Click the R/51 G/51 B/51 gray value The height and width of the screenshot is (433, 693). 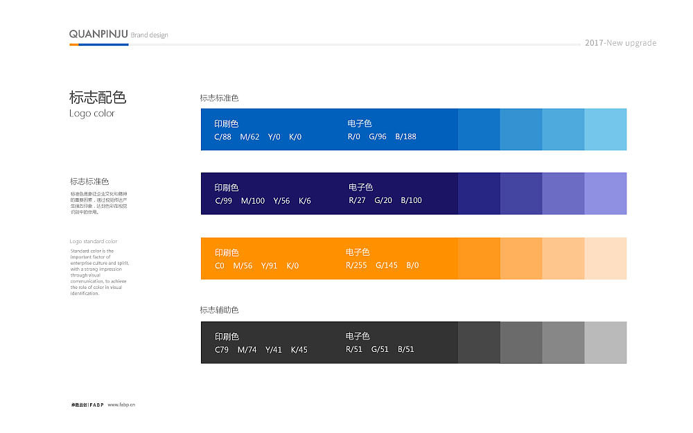coord(380,349)
